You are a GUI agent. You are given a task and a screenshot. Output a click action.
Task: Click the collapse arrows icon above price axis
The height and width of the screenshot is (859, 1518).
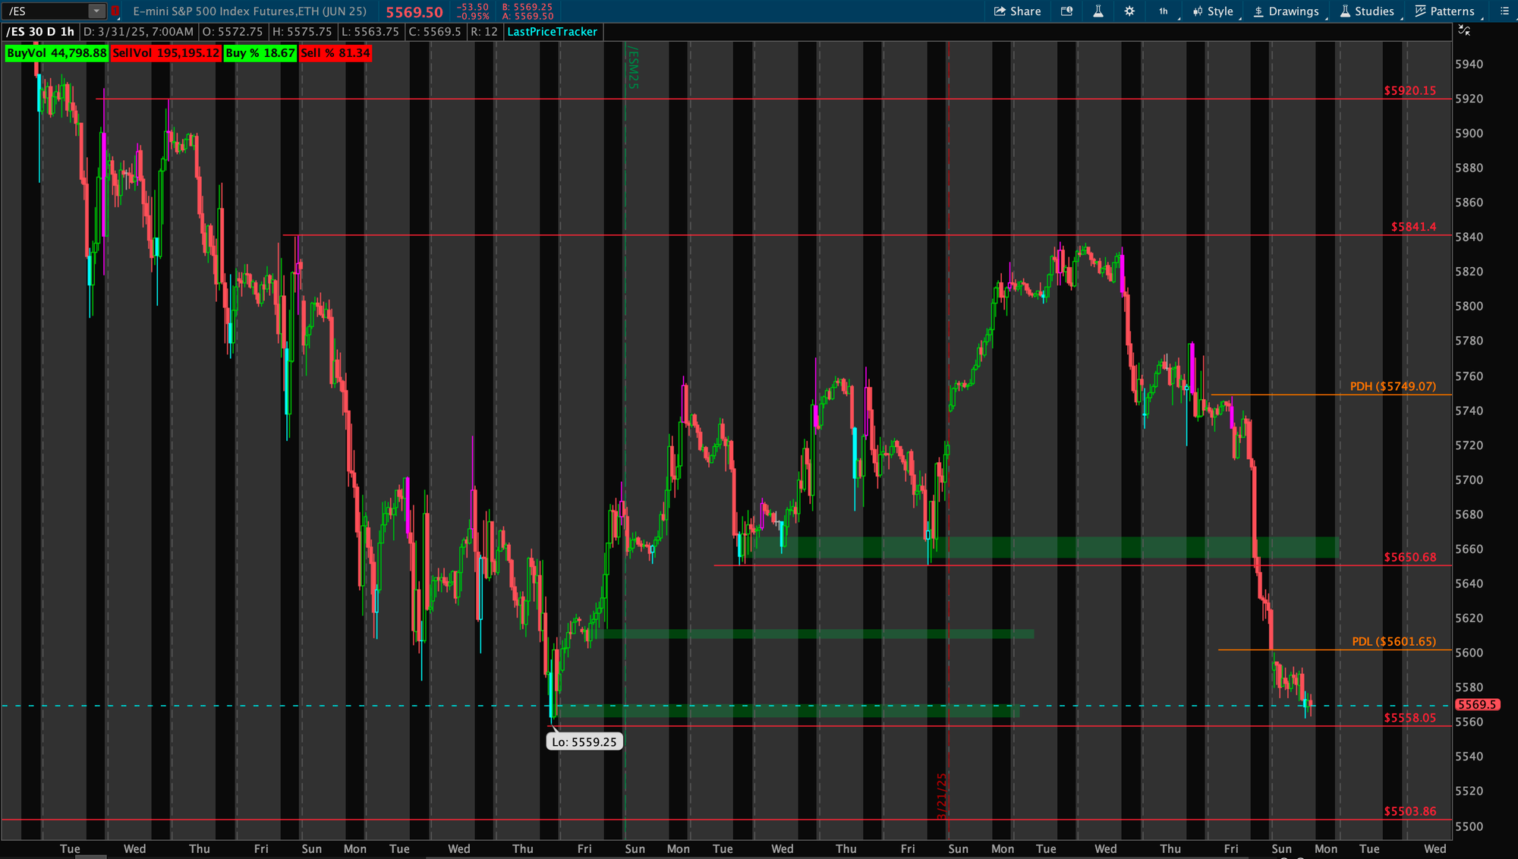[x=1464, y=30]
